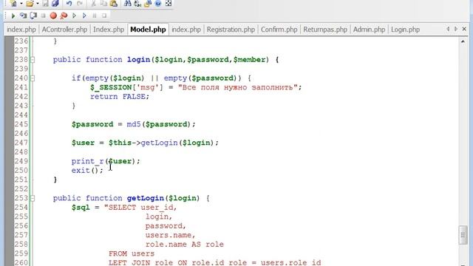Click the word 'login' in function declaration

[138, 59]
